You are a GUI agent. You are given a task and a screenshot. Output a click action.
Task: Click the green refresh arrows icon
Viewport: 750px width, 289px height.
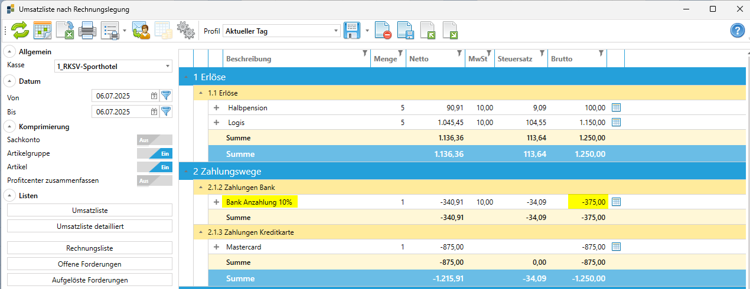click(20, 31)
